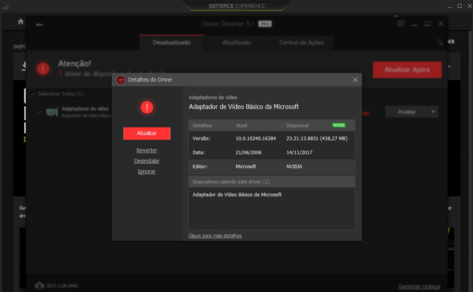The width and height of the screenshot is (473, 292).
Task: Switch to the Desatualizado tab
Action: (172, 42)
